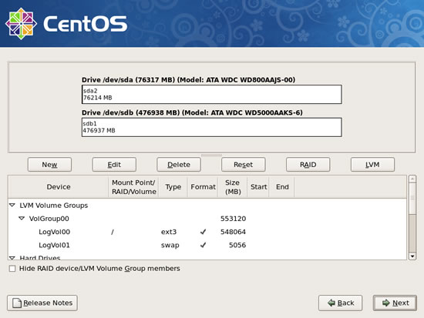Click the RAID button
The height and width of the screenshot is (318, 424).
308,165
